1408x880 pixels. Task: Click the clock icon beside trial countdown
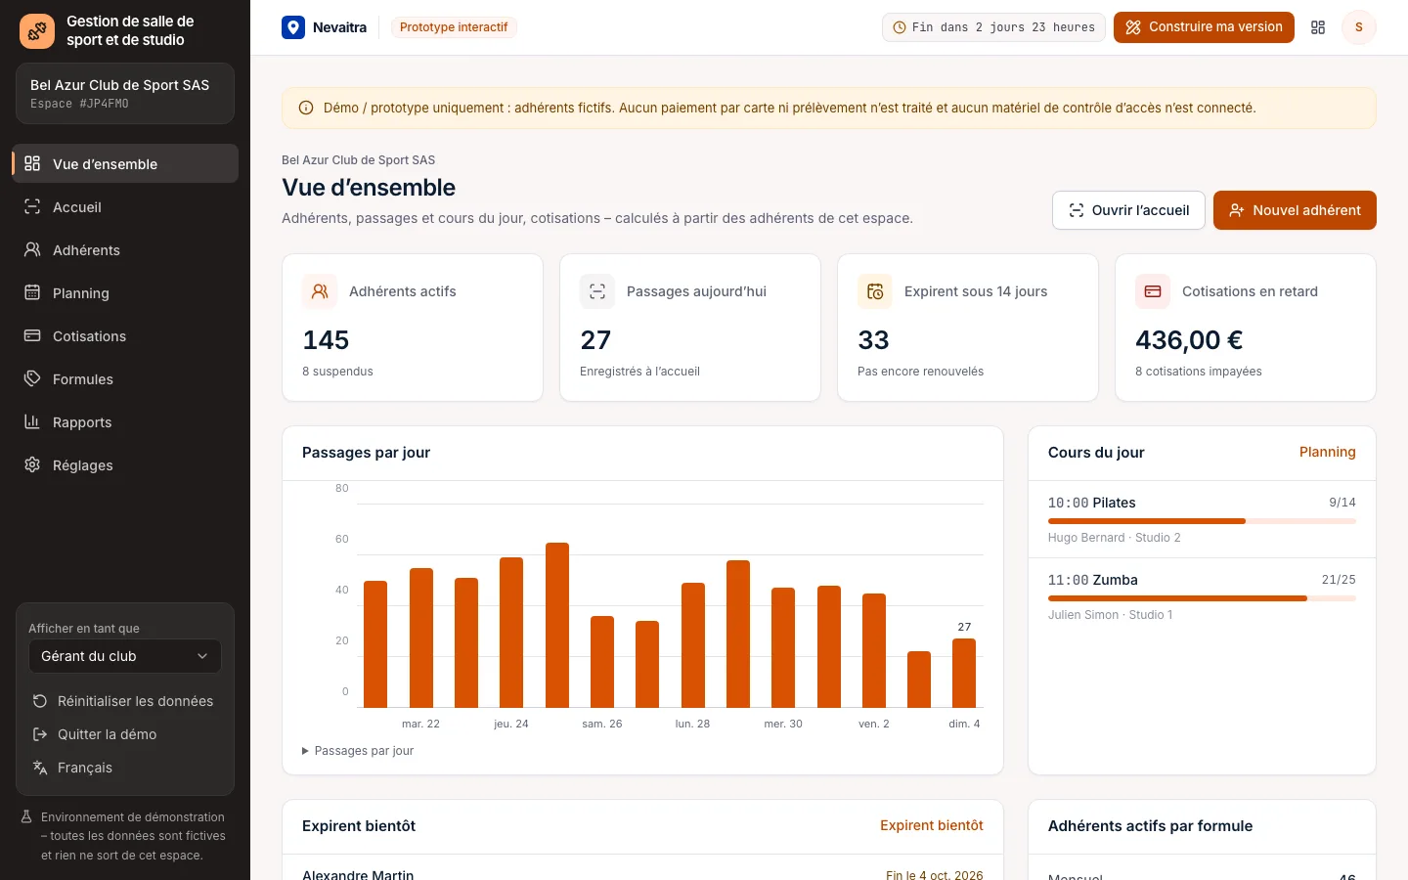click(900, 27)
